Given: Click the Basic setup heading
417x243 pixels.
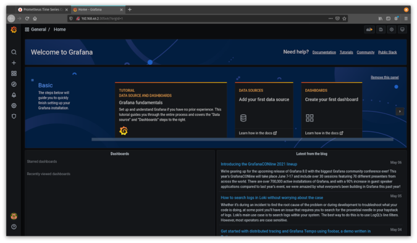Looking at the screenshot, I should tap(46, 86).
